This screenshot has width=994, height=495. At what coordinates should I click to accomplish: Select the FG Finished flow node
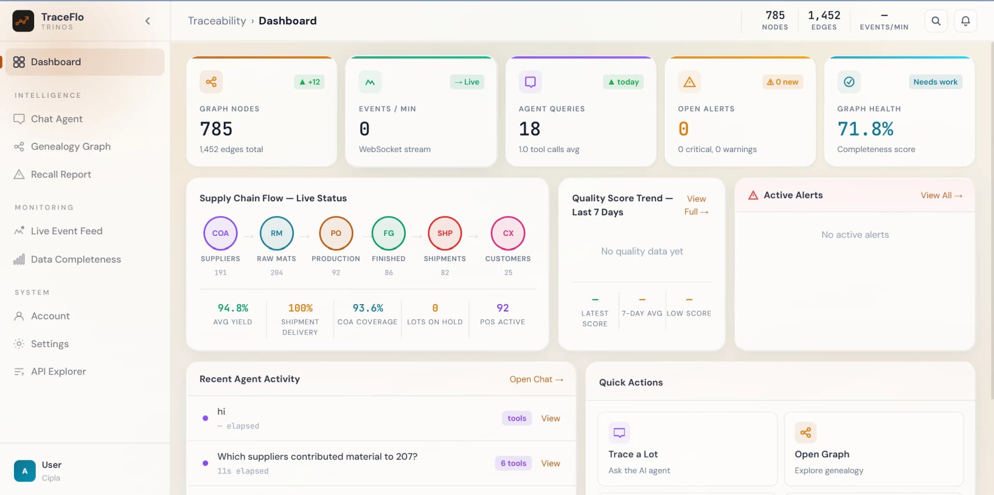pos(389,233)
